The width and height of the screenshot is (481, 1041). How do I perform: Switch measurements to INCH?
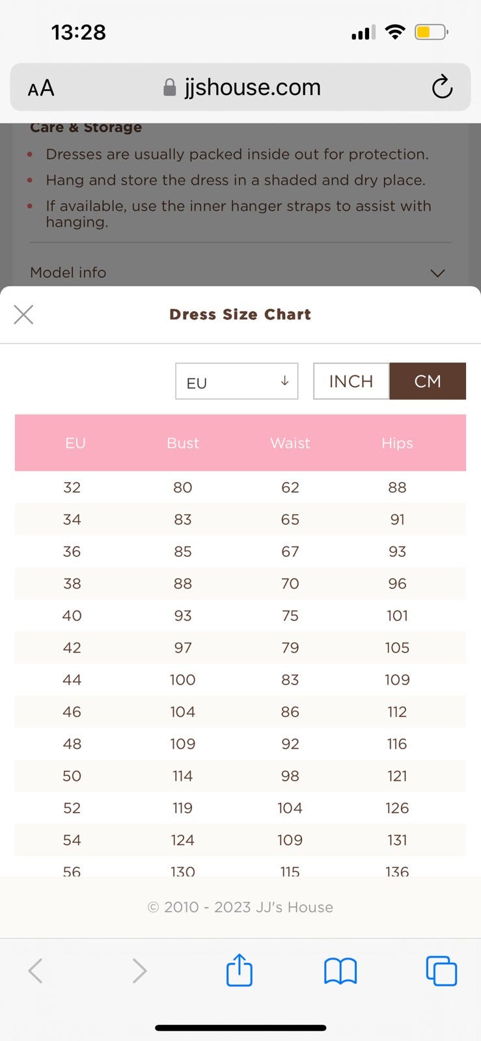click(351, 381)
